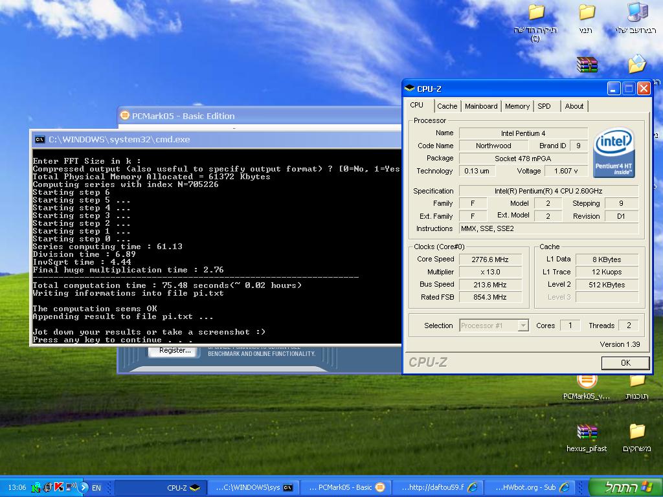The width and height of the screenshot is (663, 497).
Task: Click the Revision value D1
Action: pyautogui.click(x=621, y=216)
